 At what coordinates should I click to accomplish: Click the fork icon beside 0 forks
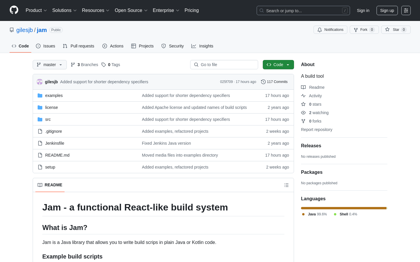point(303,121)
